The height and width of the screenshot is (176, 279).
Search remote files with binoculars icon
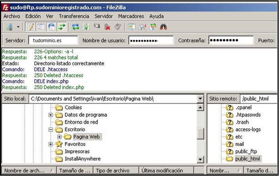click(163, 27)
